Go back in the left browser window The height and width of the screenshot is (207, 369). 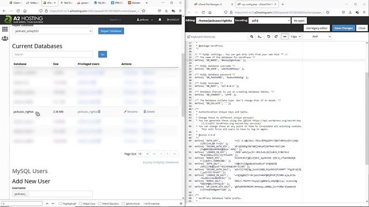point(4,11)
